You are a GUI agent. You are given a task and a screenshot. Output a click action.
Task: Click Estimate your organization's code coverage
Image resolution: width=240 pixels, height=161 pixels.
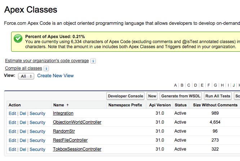coord(47,61)
